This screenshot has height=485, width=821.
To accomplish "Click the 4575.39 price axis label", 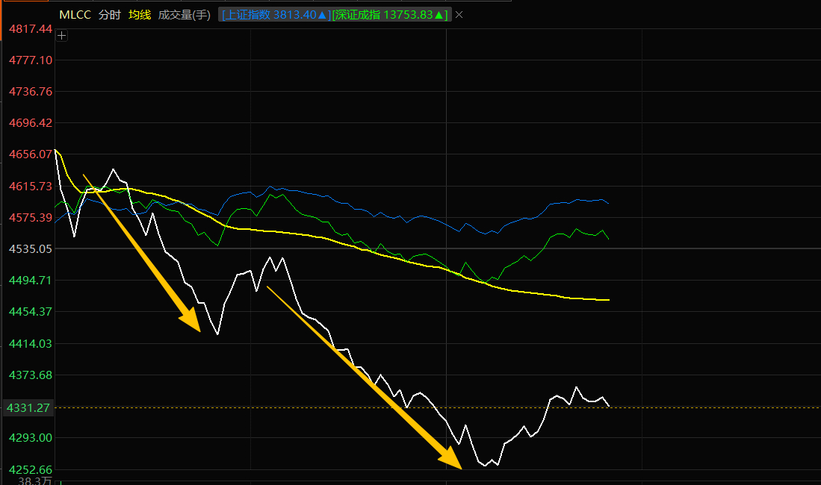I will (31, 218).
